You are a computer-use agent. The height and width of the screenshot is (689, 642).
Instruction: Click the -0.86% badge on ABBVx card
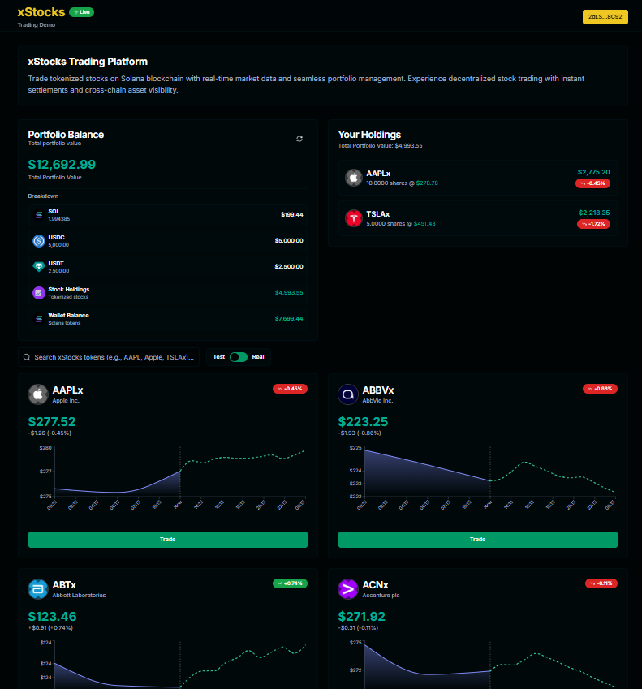600,389
